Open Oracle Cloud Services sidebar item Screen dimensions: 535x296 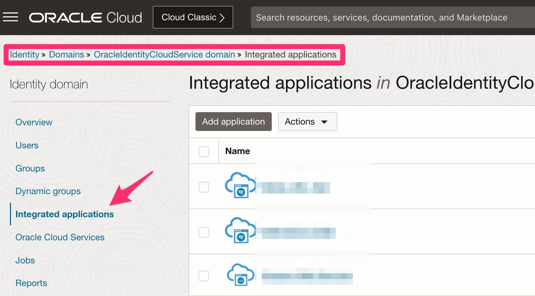pyautogui.click(x=60, y=237)
